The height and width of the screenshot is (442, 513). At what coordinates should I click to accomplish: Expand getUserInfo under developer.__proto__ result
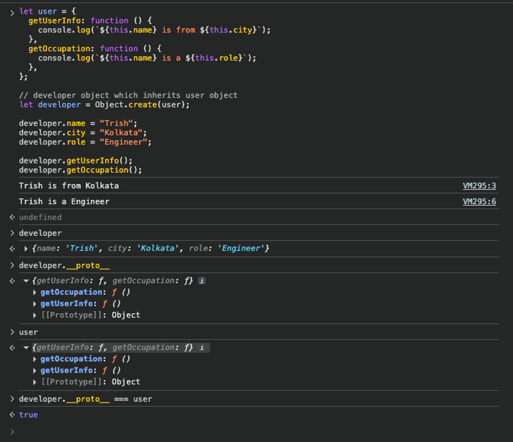tap(35, 304)
